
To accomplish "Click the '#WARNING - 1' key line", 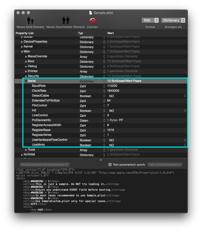I will point(41,181).
